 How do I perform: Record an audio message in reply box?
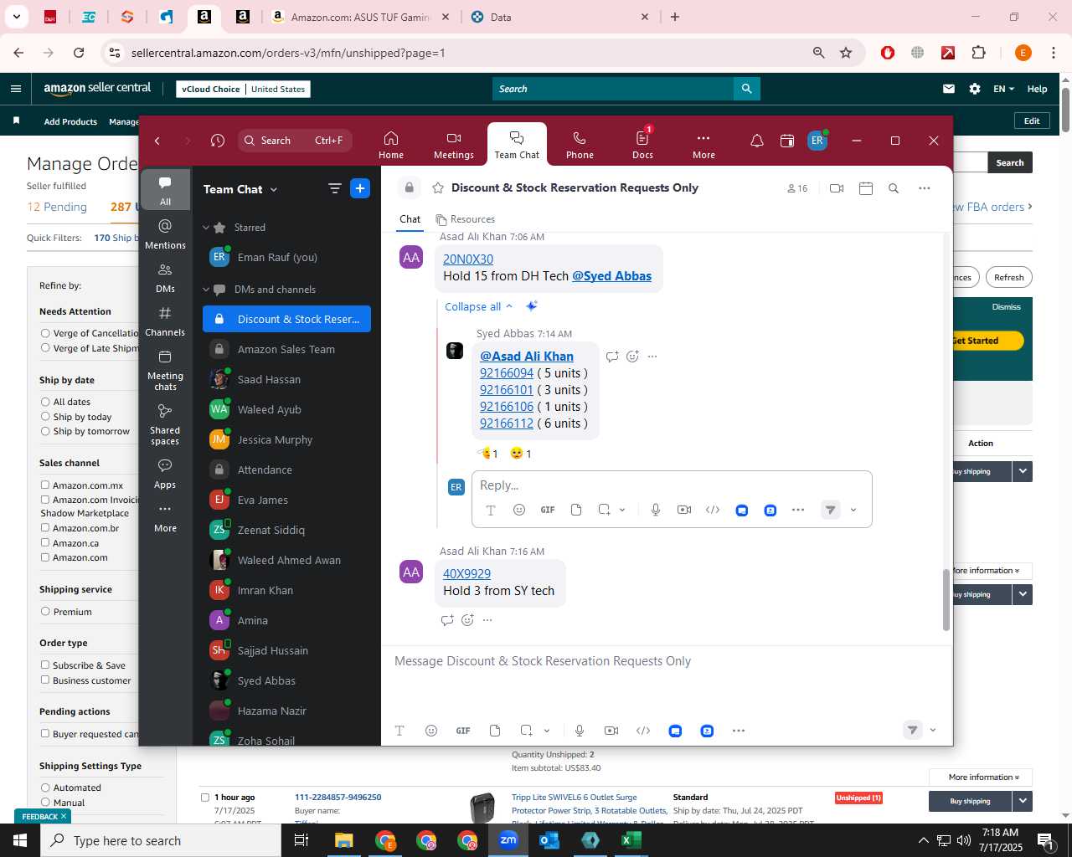tap(656, 510)
